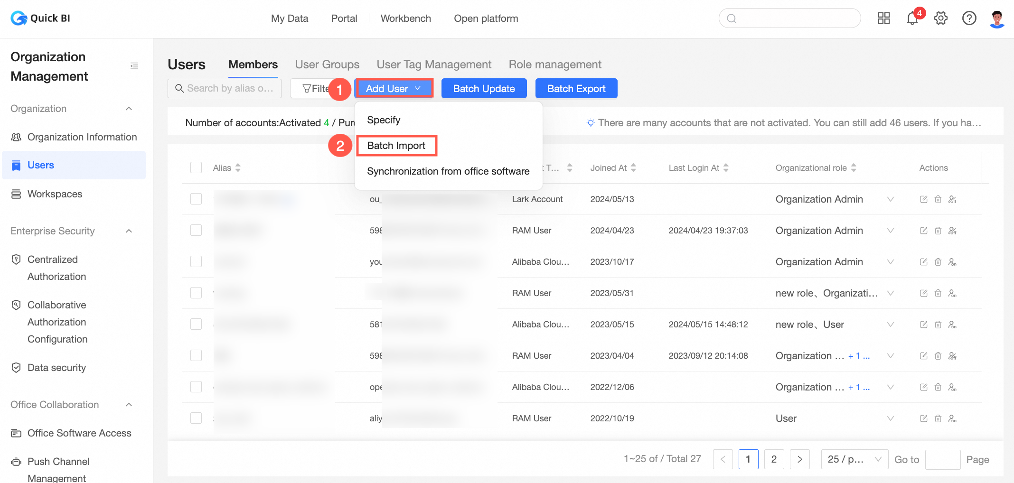Go to page 2
This screenshot has height=483, width=1014.
tap(774, 459)
